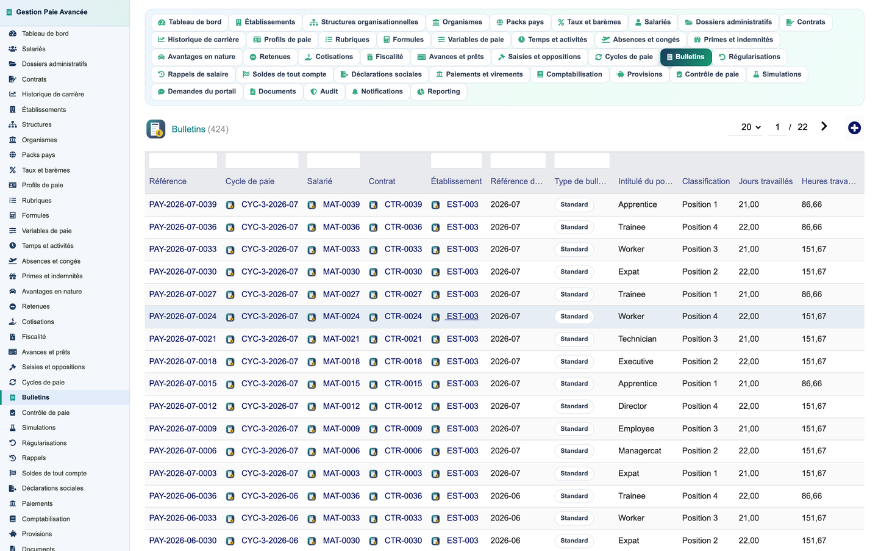Click the Contrats icon in sidebar
Viewport: 881px width, 551px height.
13,79
